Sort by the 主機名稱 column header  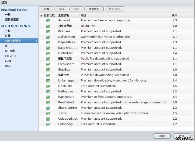coord(68,15)
